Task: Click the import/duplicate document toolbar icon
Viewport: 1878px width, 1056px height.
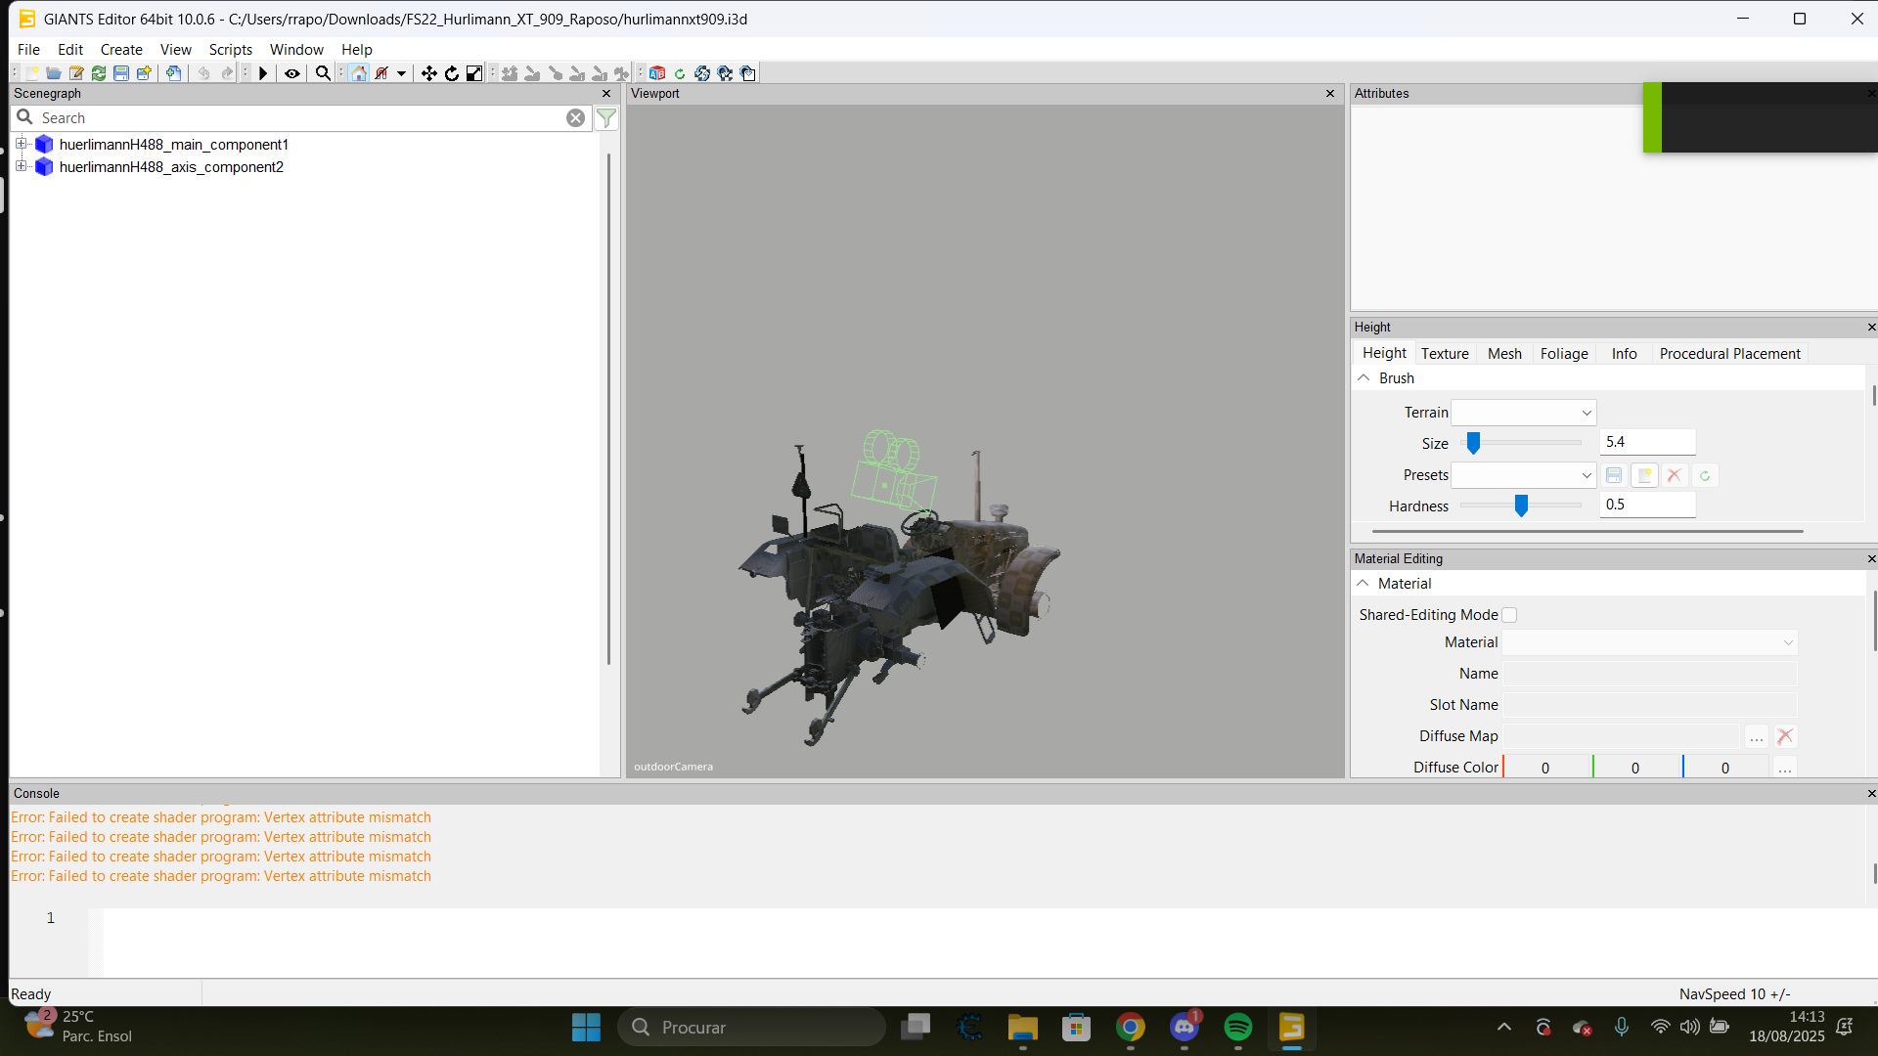Action: pos(173,73)
